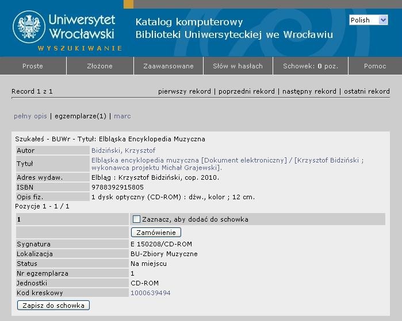Click the Szukałeś - BUWr - Tytuł line
This screenshot has width=402, height=321.
[110, 139]
